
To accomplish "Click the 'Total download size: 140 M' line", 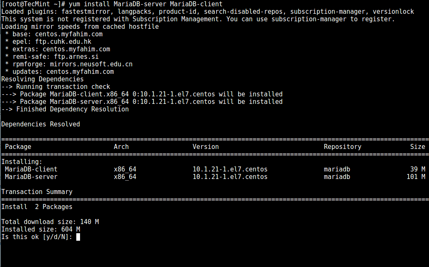I will [49, 222].
